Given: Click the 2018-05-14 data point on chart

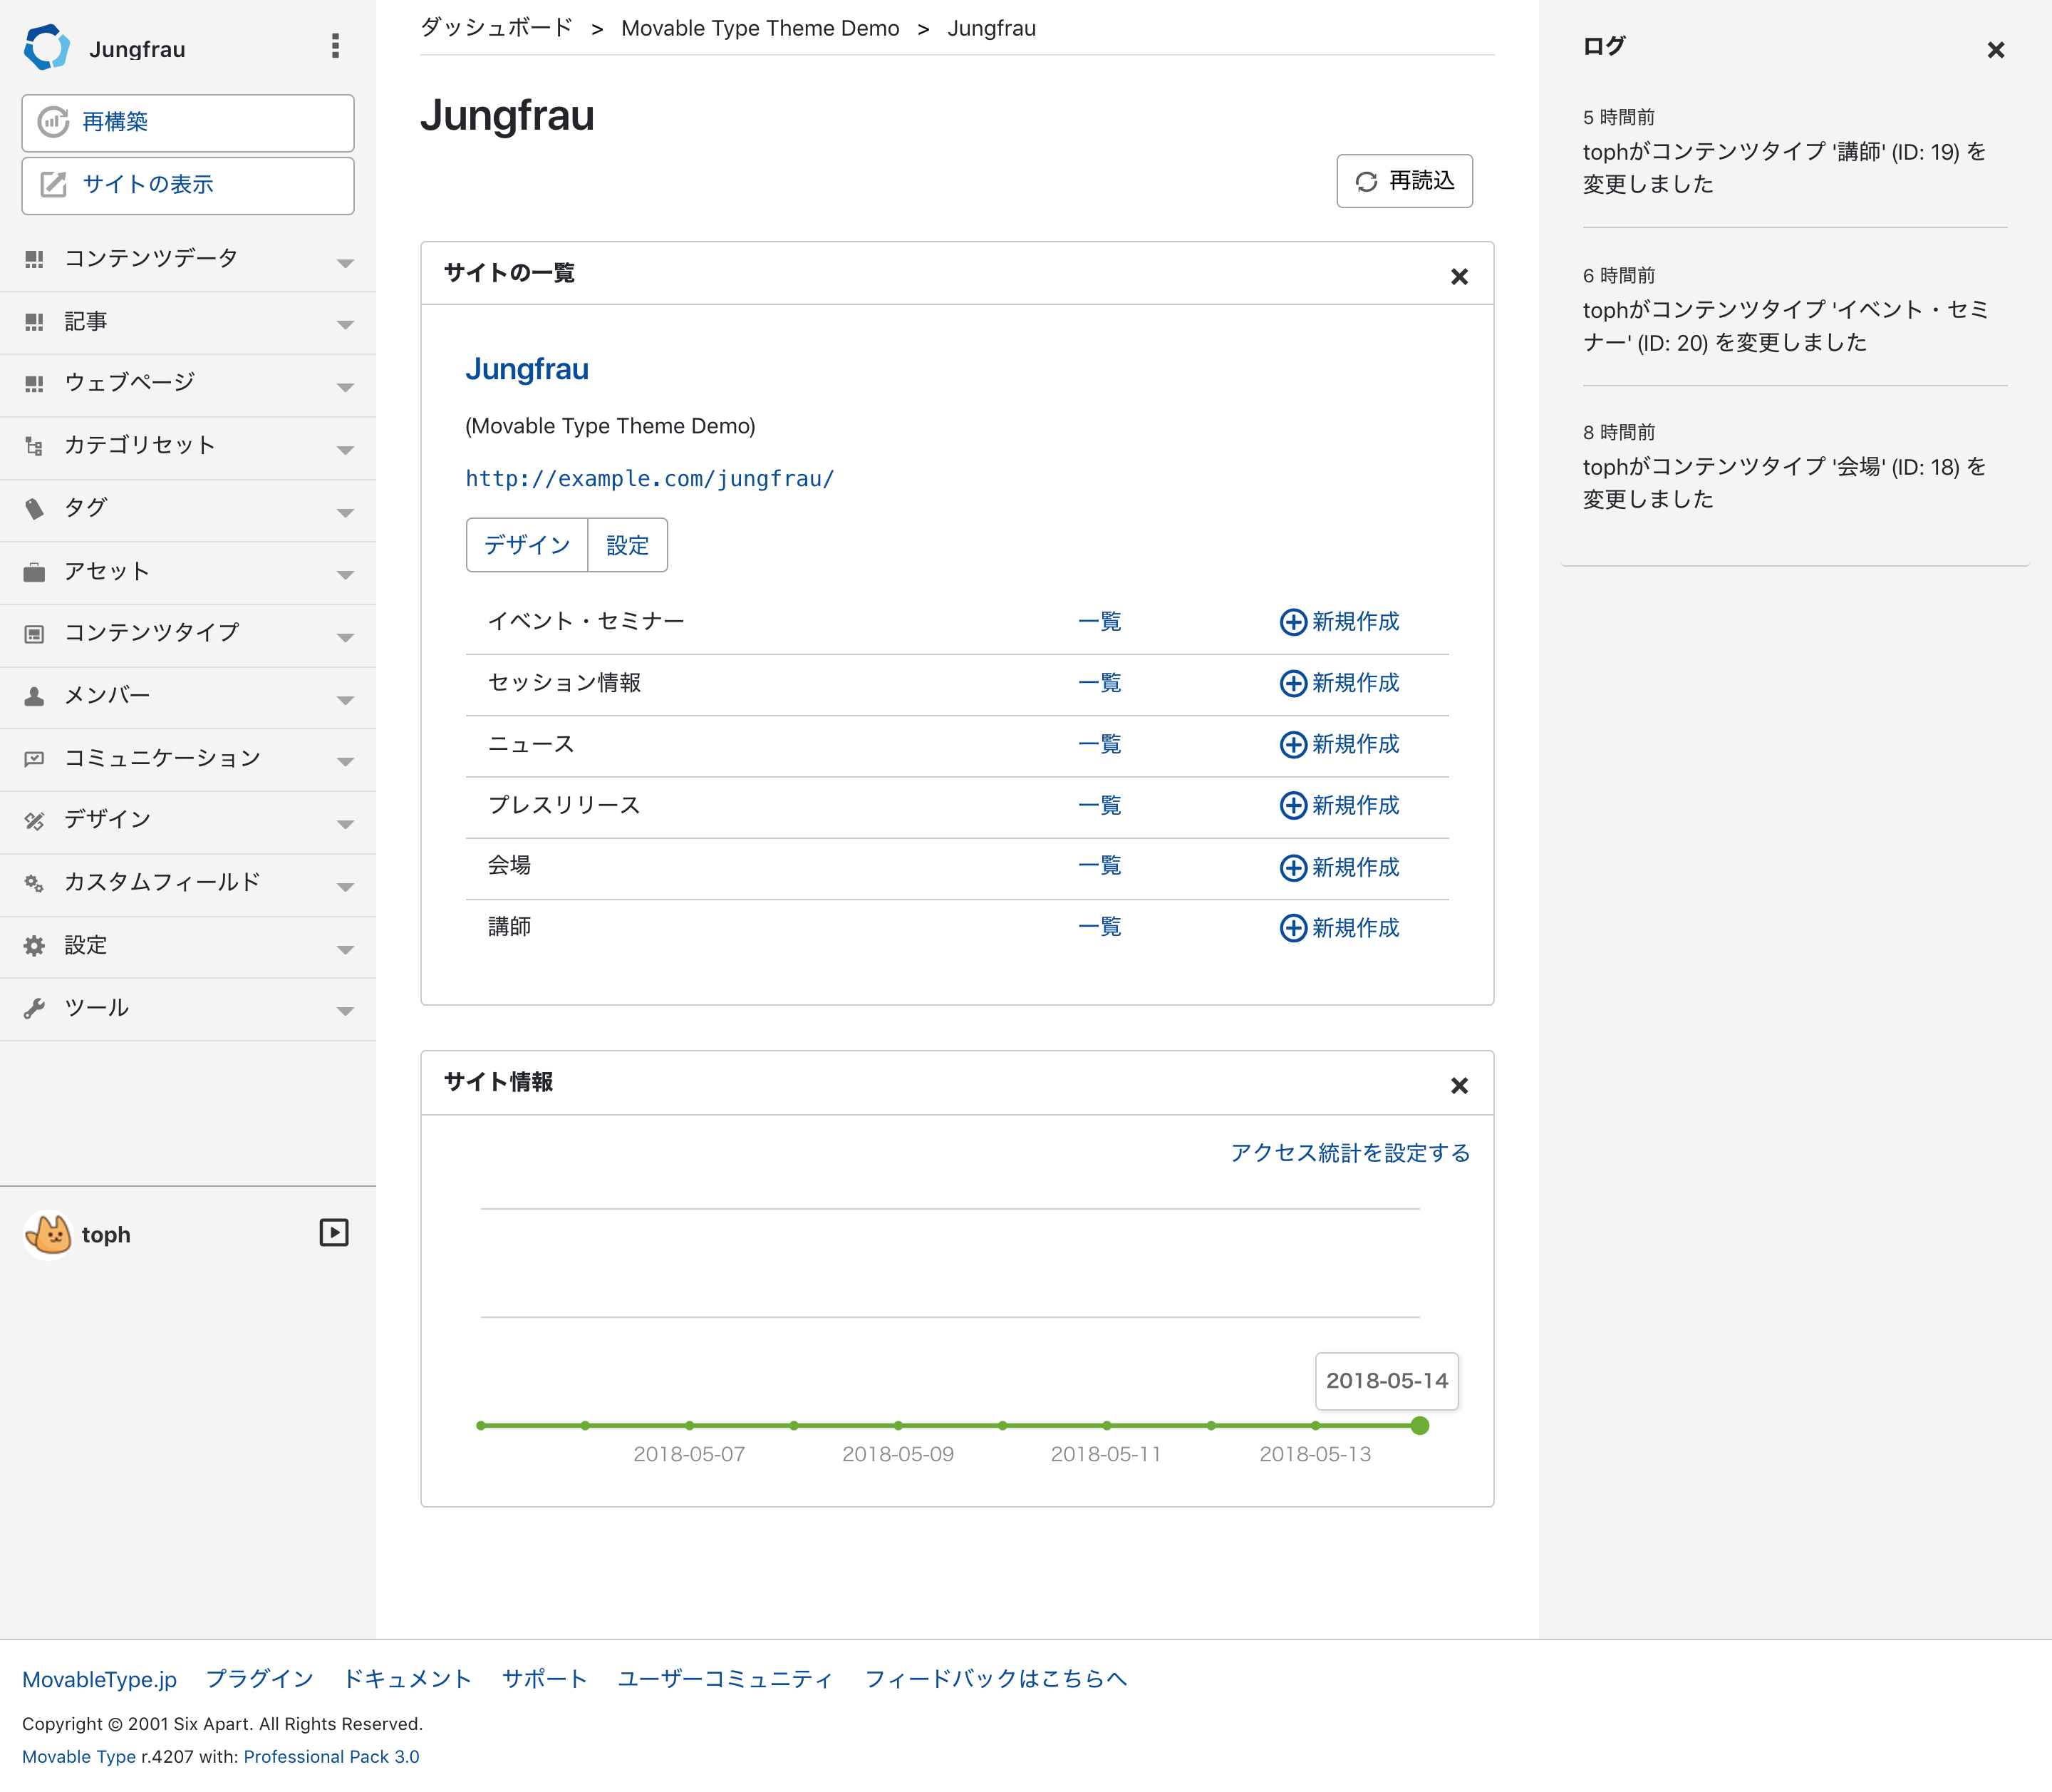Looking at the screenshot, I should (x=1419, y=1426).
